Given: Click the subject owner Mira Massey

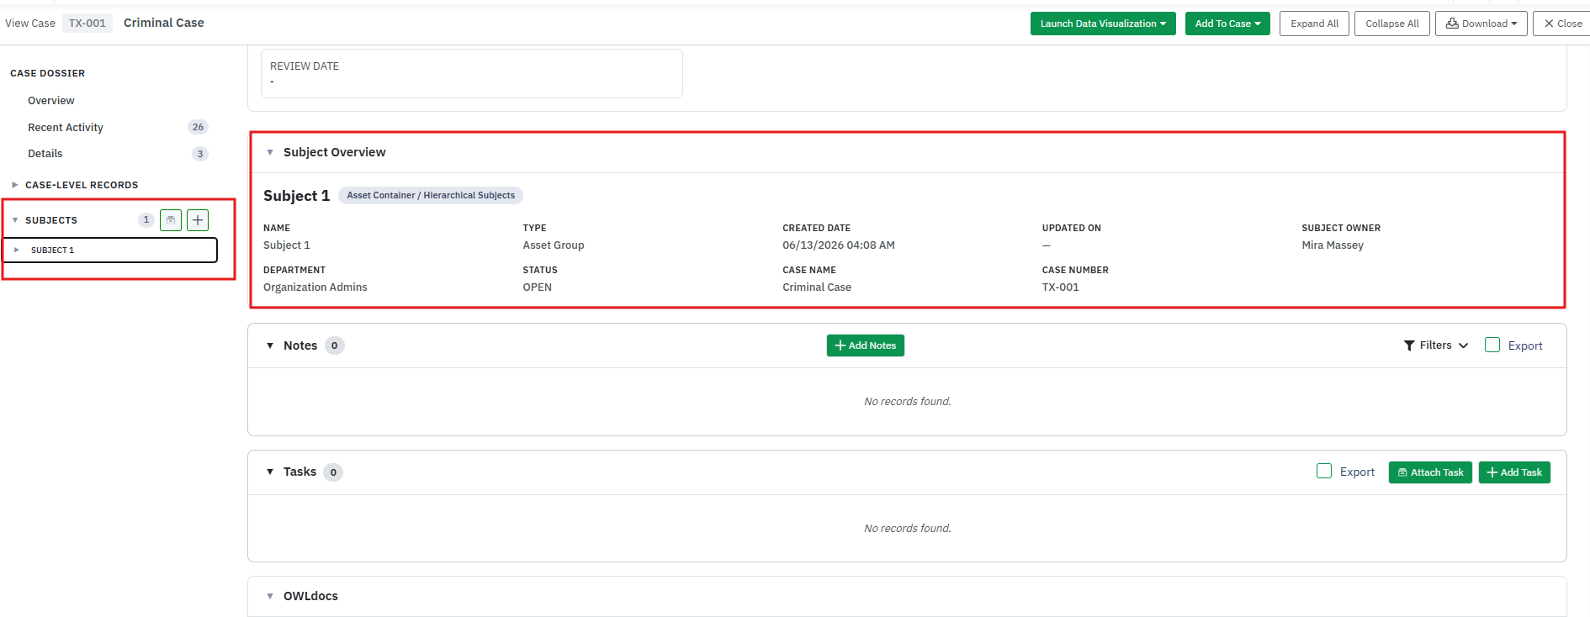Looking at the screenshot, I should point(1333,245).
